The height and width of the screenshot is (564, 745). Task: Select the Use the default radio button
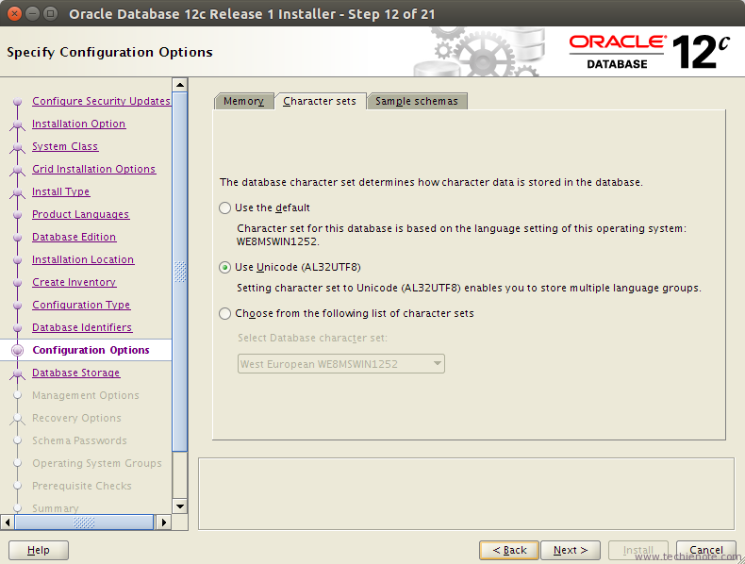[224, 208]
